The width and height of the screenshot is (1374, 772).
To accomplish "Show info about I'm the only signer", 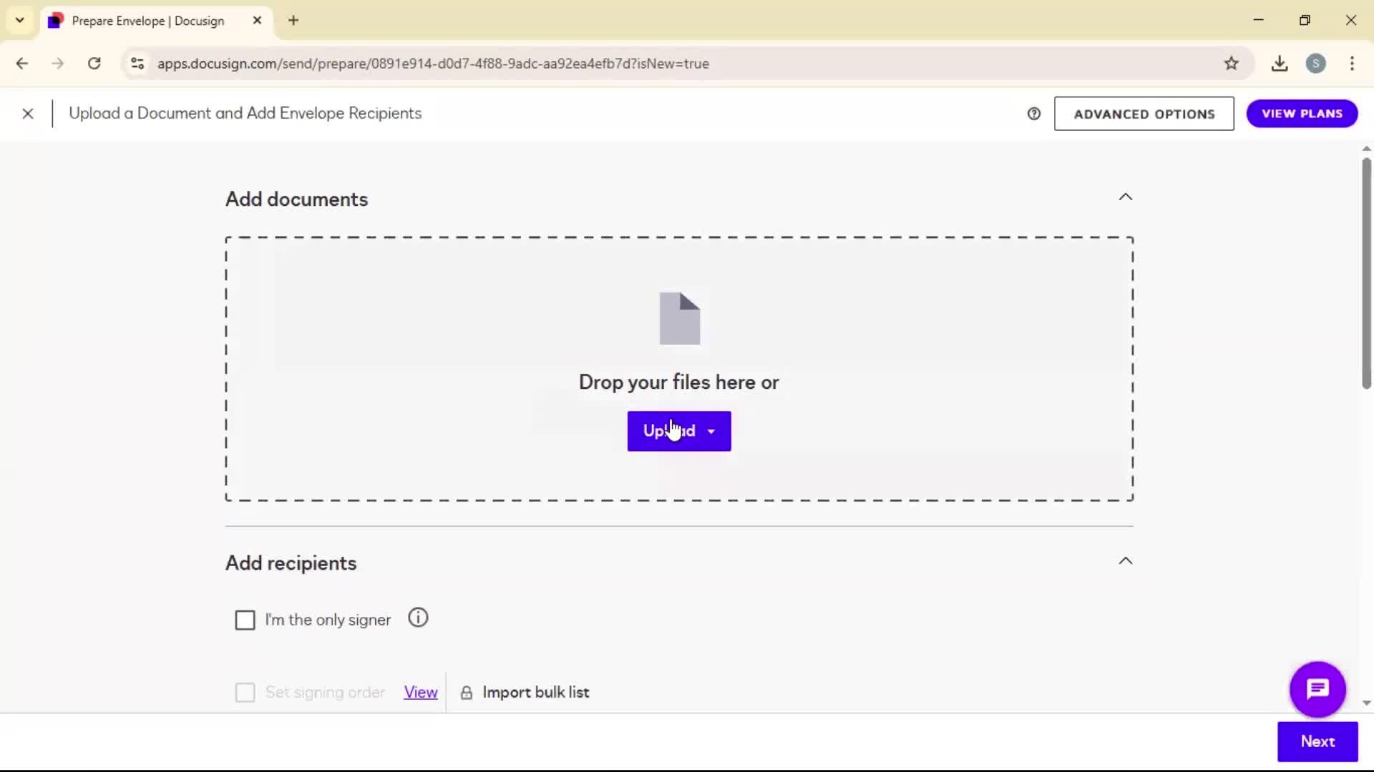I will coord(418,618).
